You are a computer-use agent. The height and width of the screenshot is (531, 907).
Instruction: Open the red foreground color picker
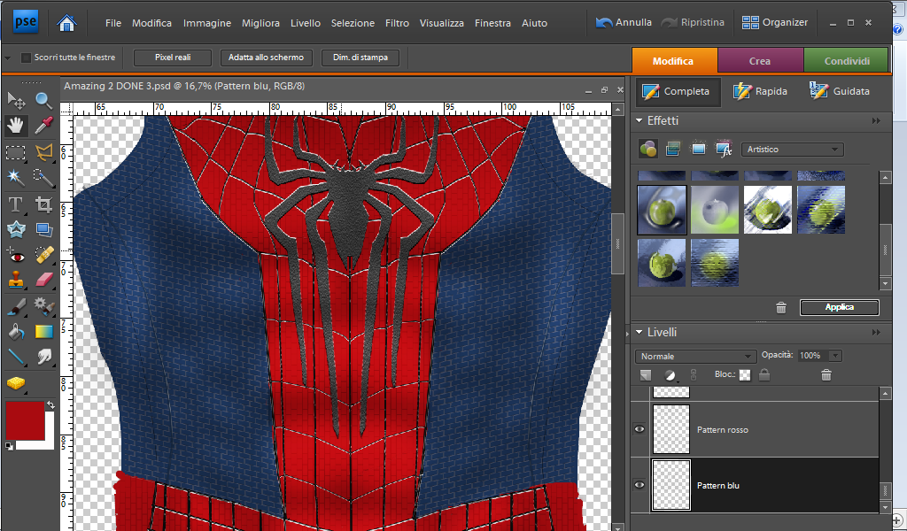[25, 420]
